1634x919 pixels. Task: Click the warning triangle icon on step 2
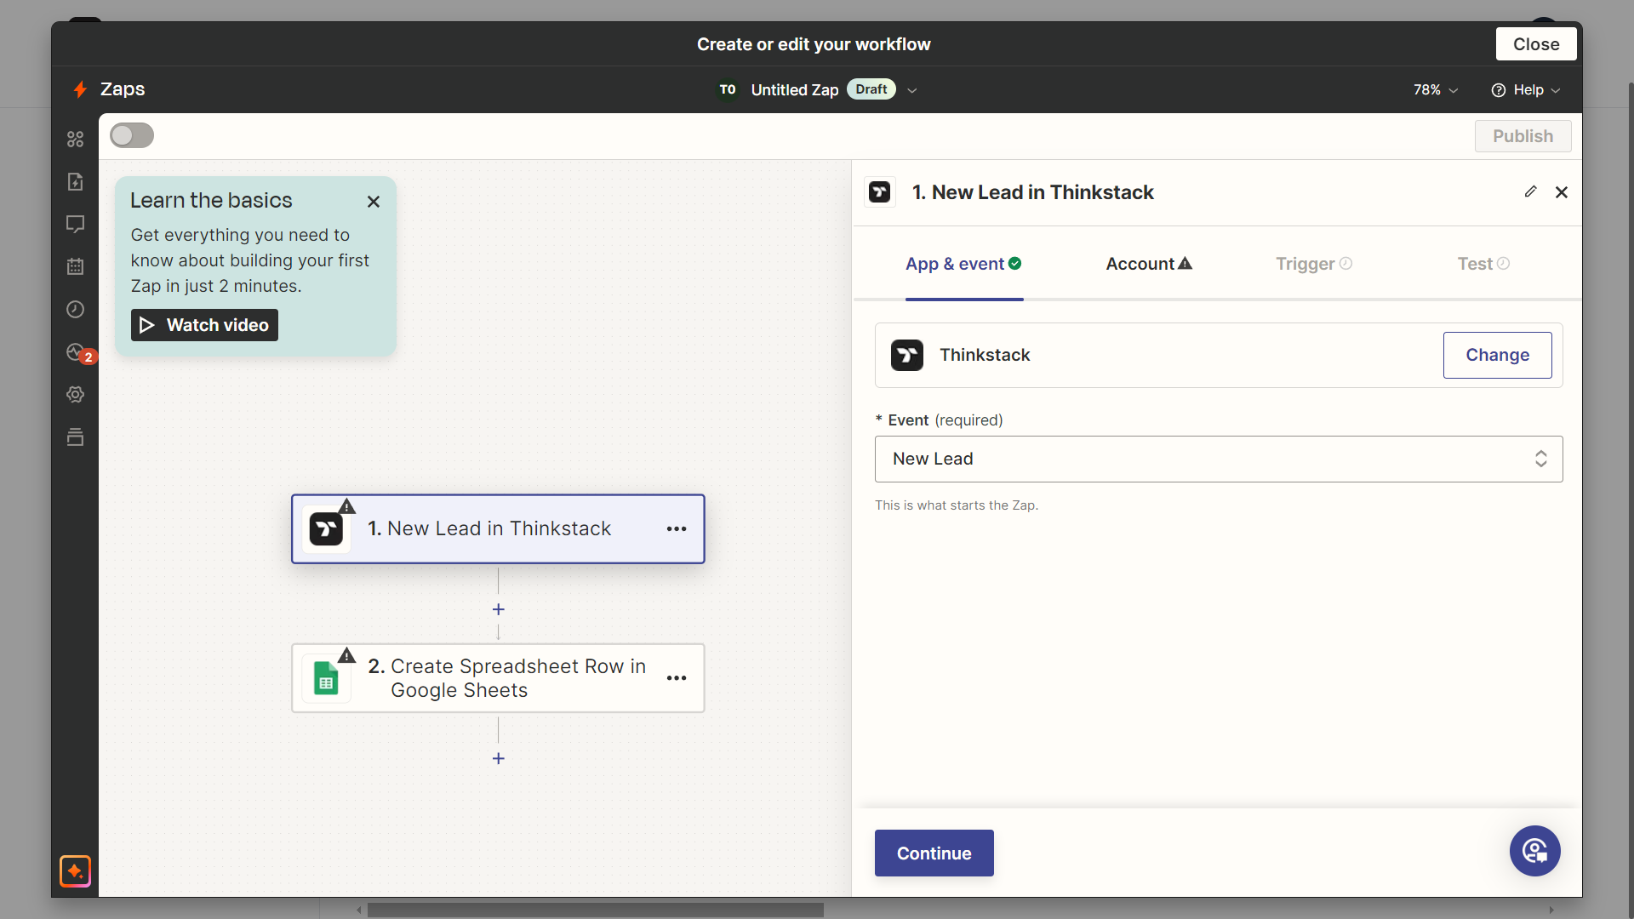tap(346, 653)
